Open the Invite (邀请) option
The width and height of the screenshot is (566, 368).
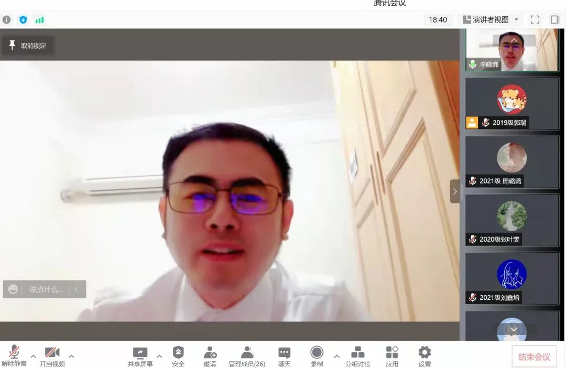click(x=210, y=356)
